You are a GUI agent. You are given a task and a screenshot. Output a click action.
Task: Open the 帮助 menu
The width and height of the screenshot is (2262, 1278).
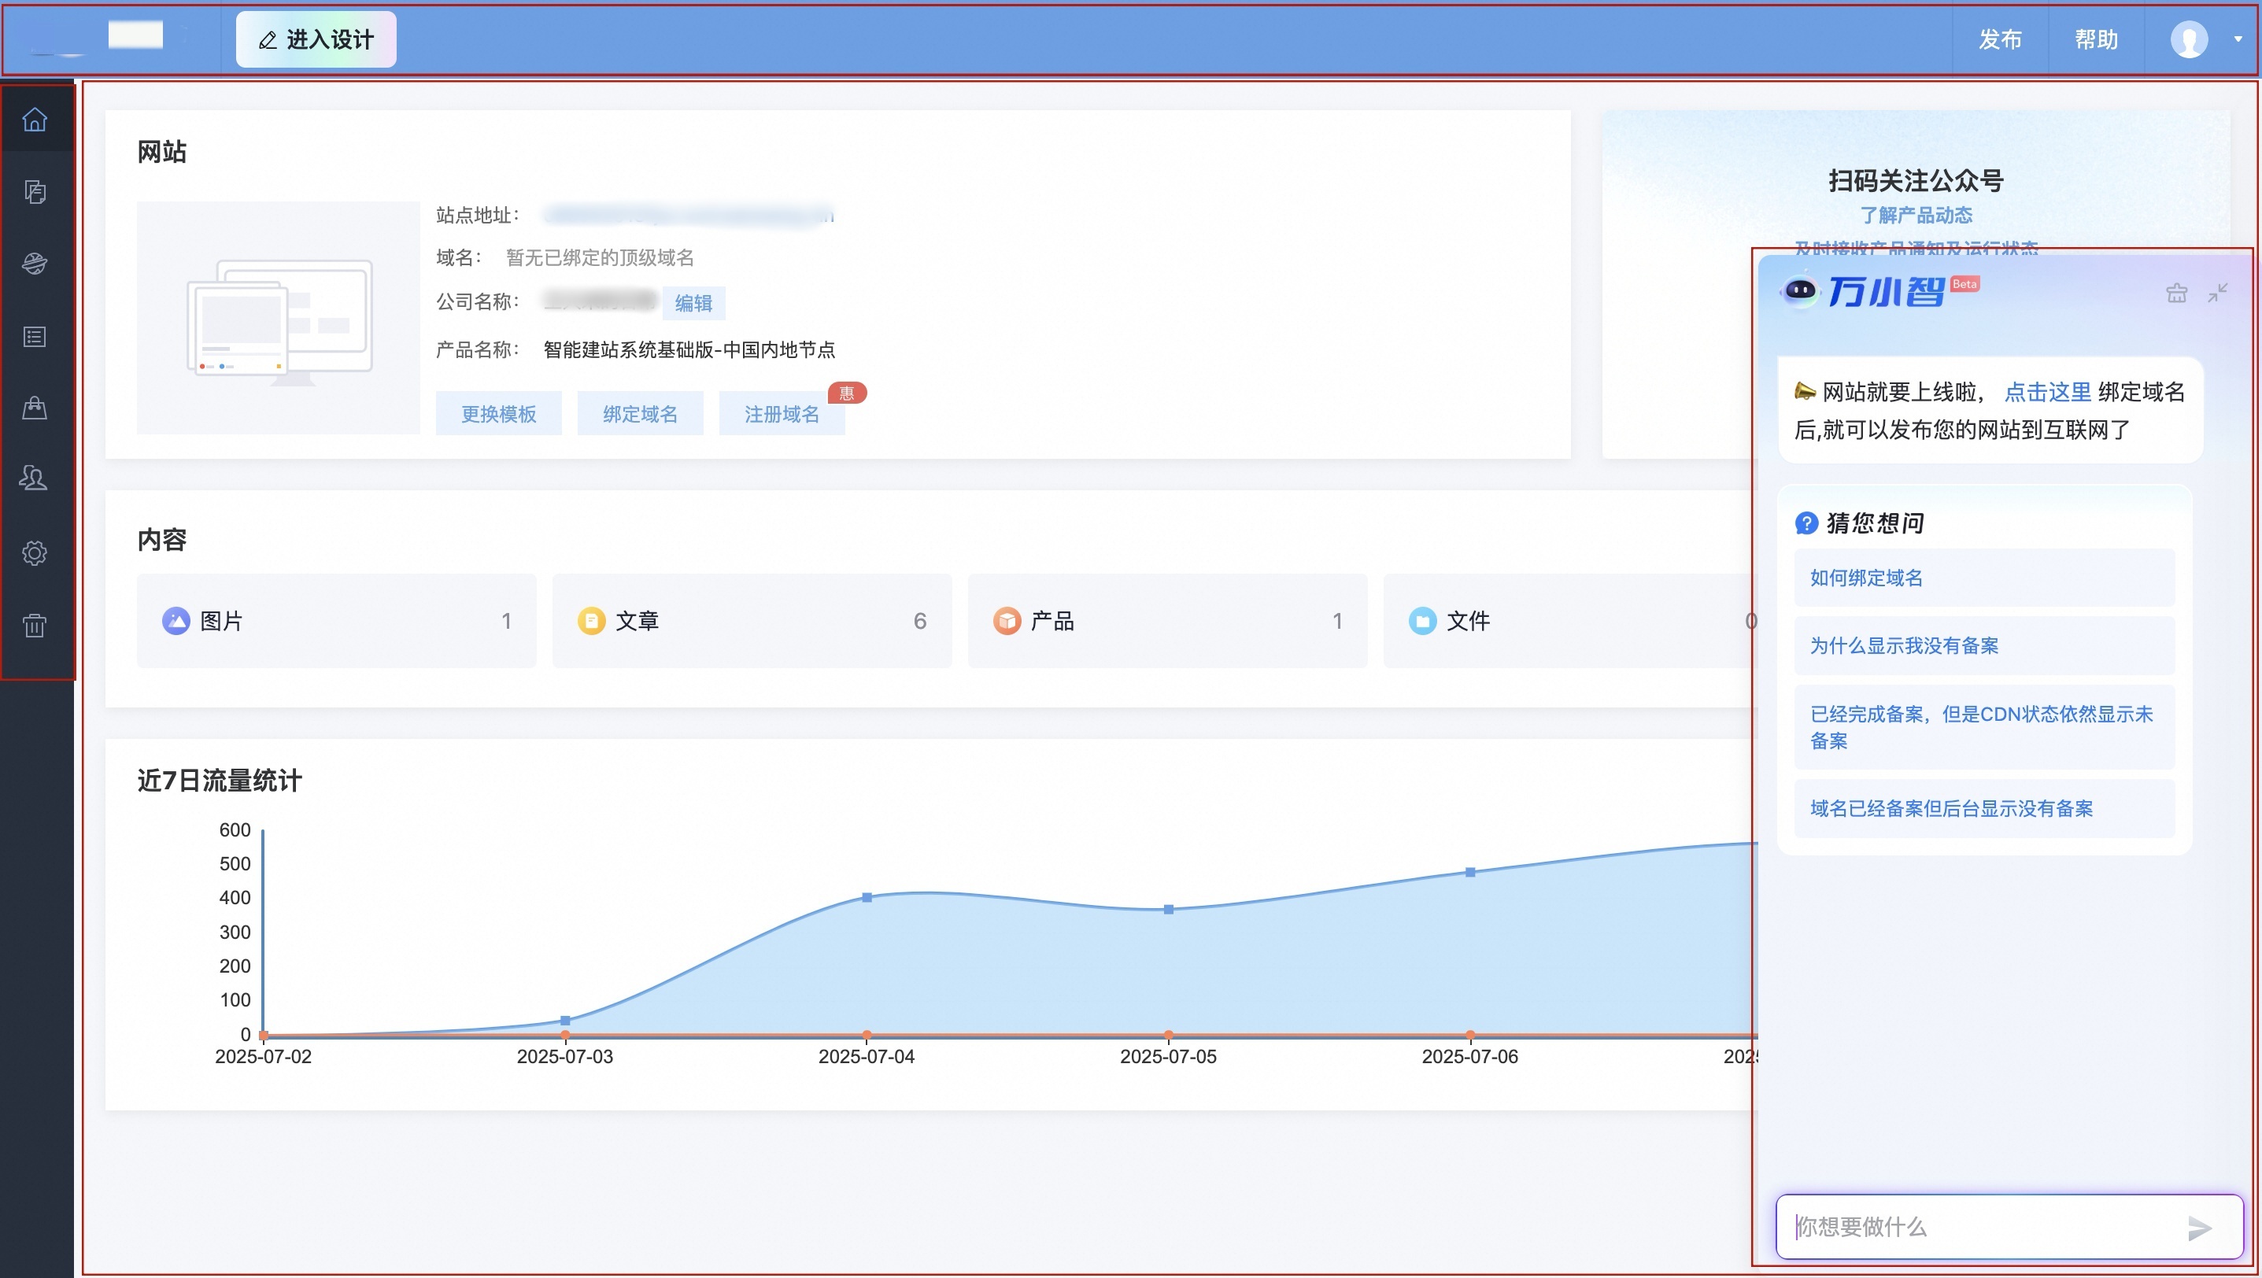tap(2095, 39)
